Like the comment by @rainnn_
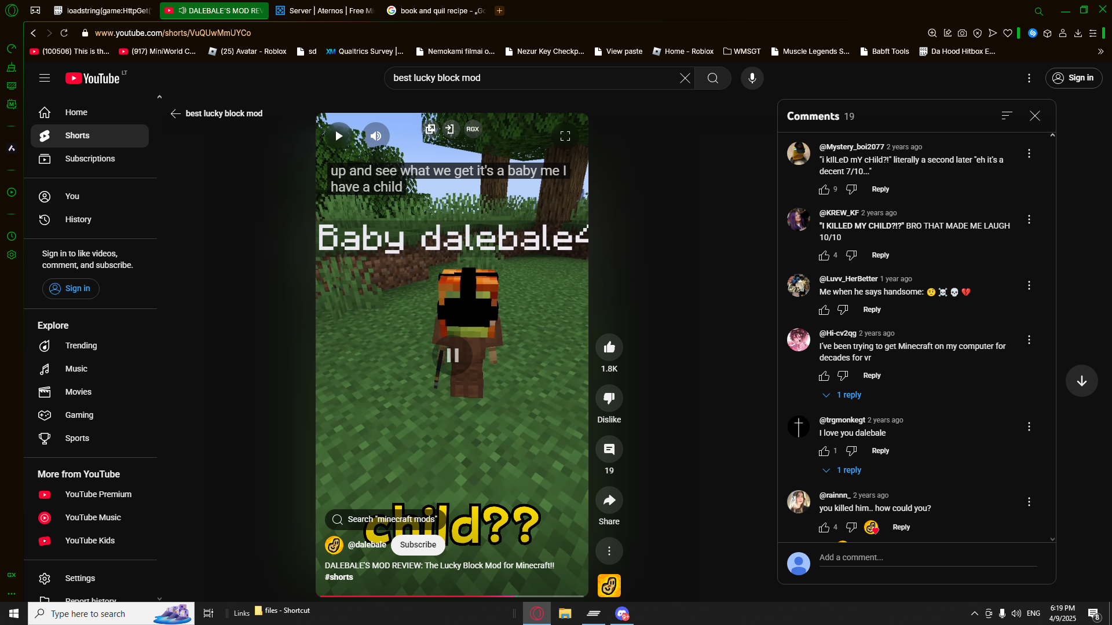This screenshot has height=625, width=1112. (x=824, y=528)
